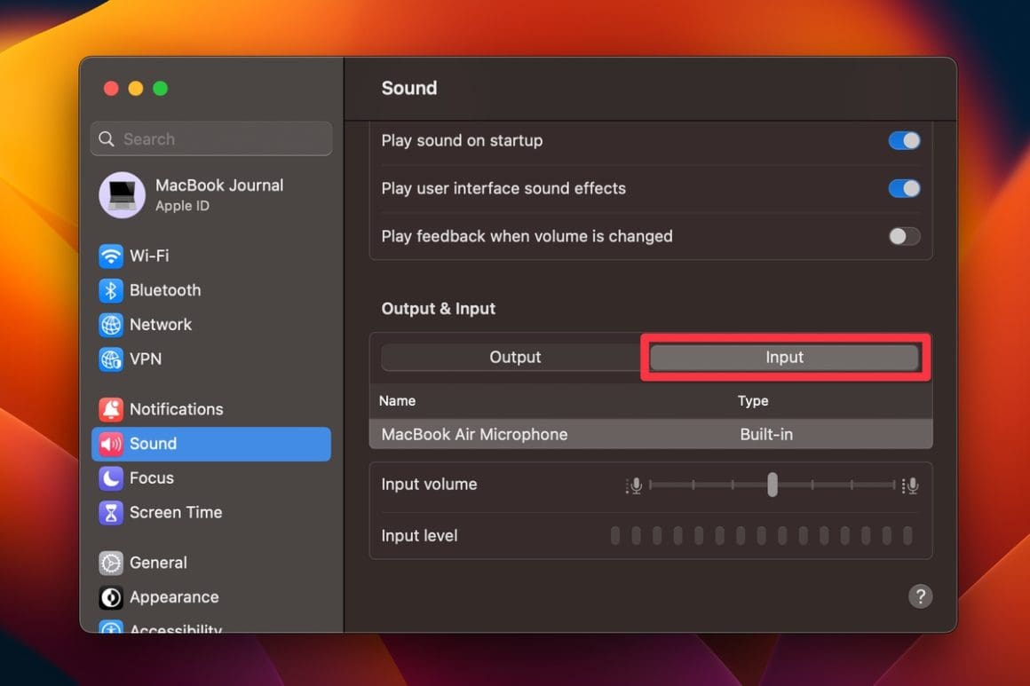
Task: Disable Play sound on startup
Action: tap(904, 140)
